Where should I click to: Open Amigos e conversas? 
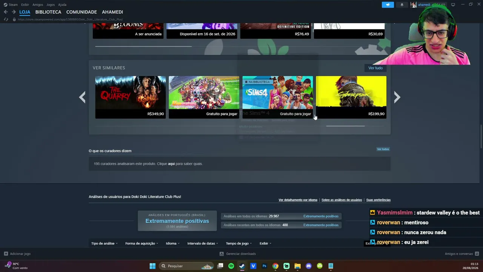pyautogui.click(x=462, y=254)
